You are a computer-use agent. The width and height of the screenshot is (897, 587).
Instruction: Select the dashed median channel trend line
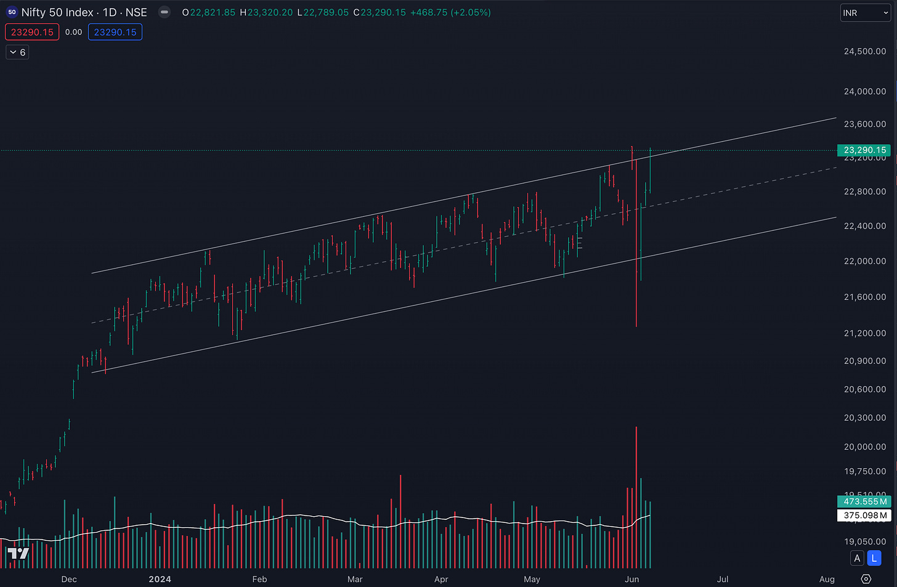pos(464,245)
